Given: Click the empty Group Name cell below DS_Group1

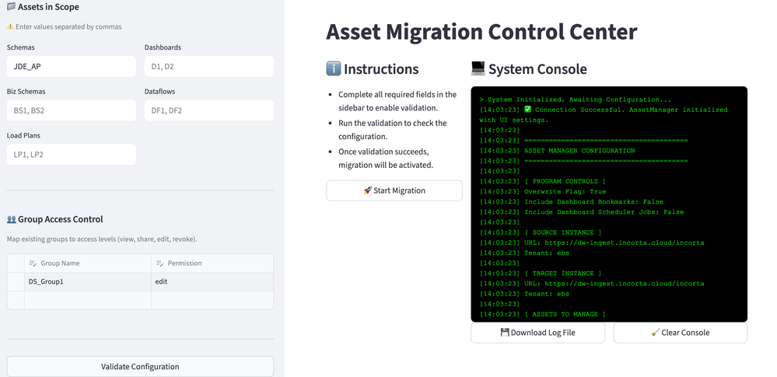Looking at the screenshot, I should (x=88, y=300).
